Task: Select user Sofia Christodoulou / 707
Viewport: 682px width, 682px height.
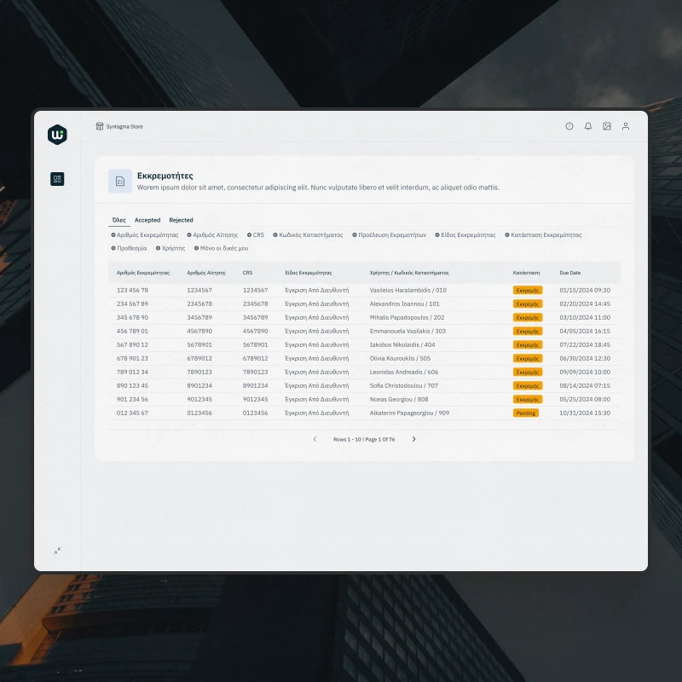Action: 403,385
